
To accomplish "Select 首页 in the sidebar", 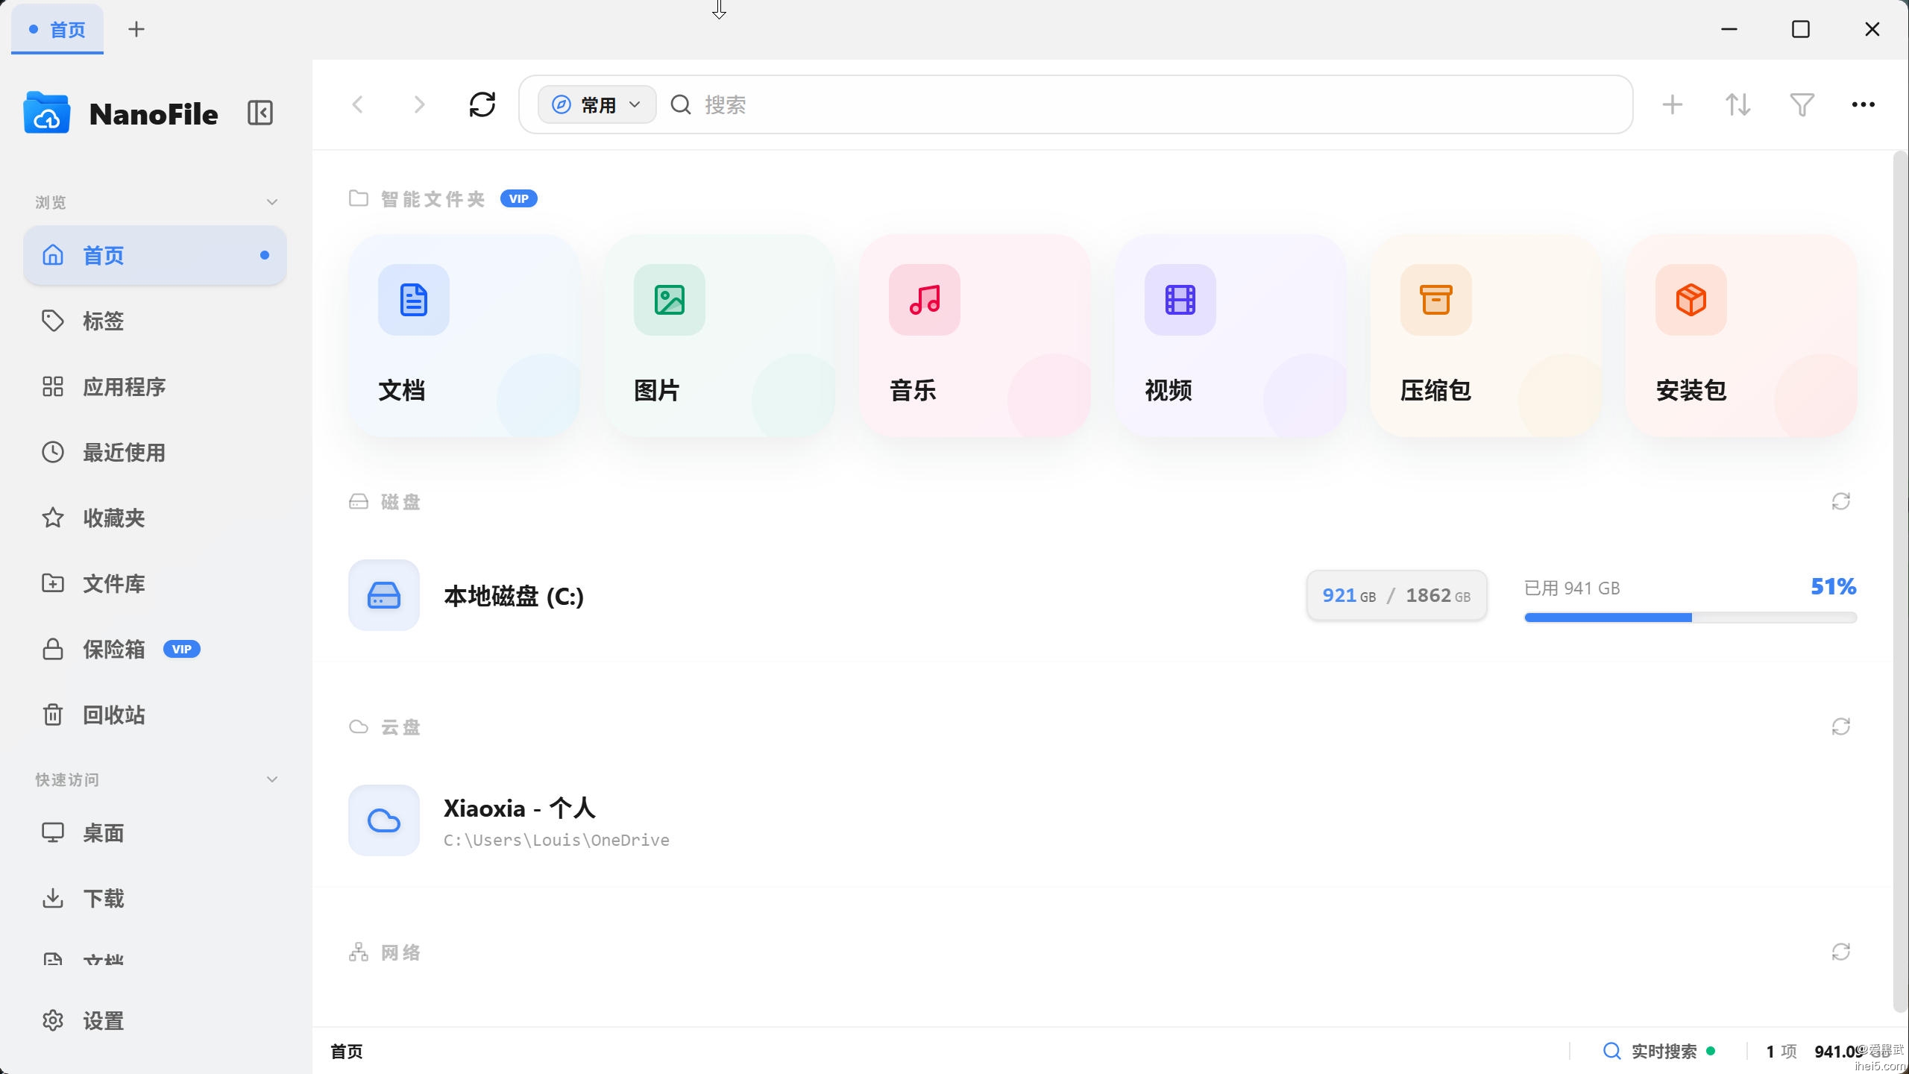I will 155,255.
